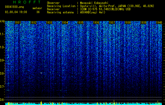Viewport: 165px width, 105px height.
Task: Click the gray vertical range bar beside the frequency axis
Action: coord(5,74)
